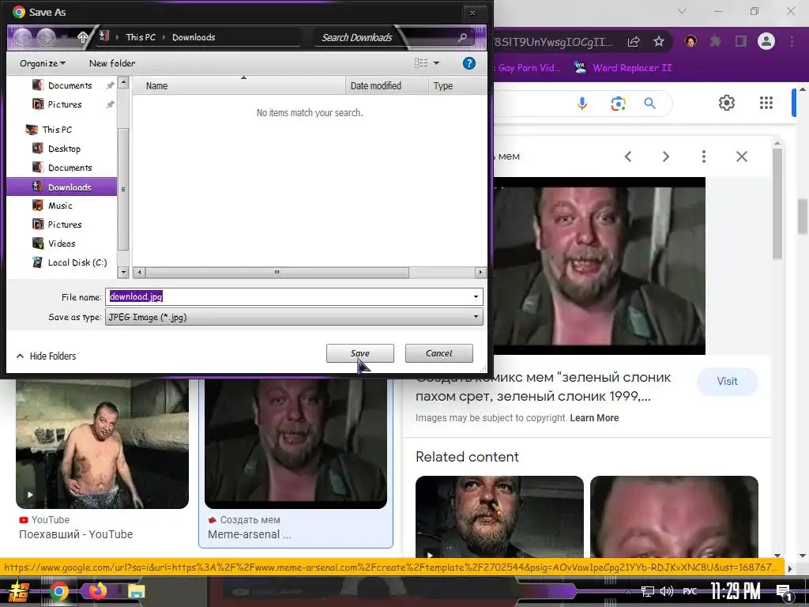Open File Explorer from taskbar

click(136, 591)
